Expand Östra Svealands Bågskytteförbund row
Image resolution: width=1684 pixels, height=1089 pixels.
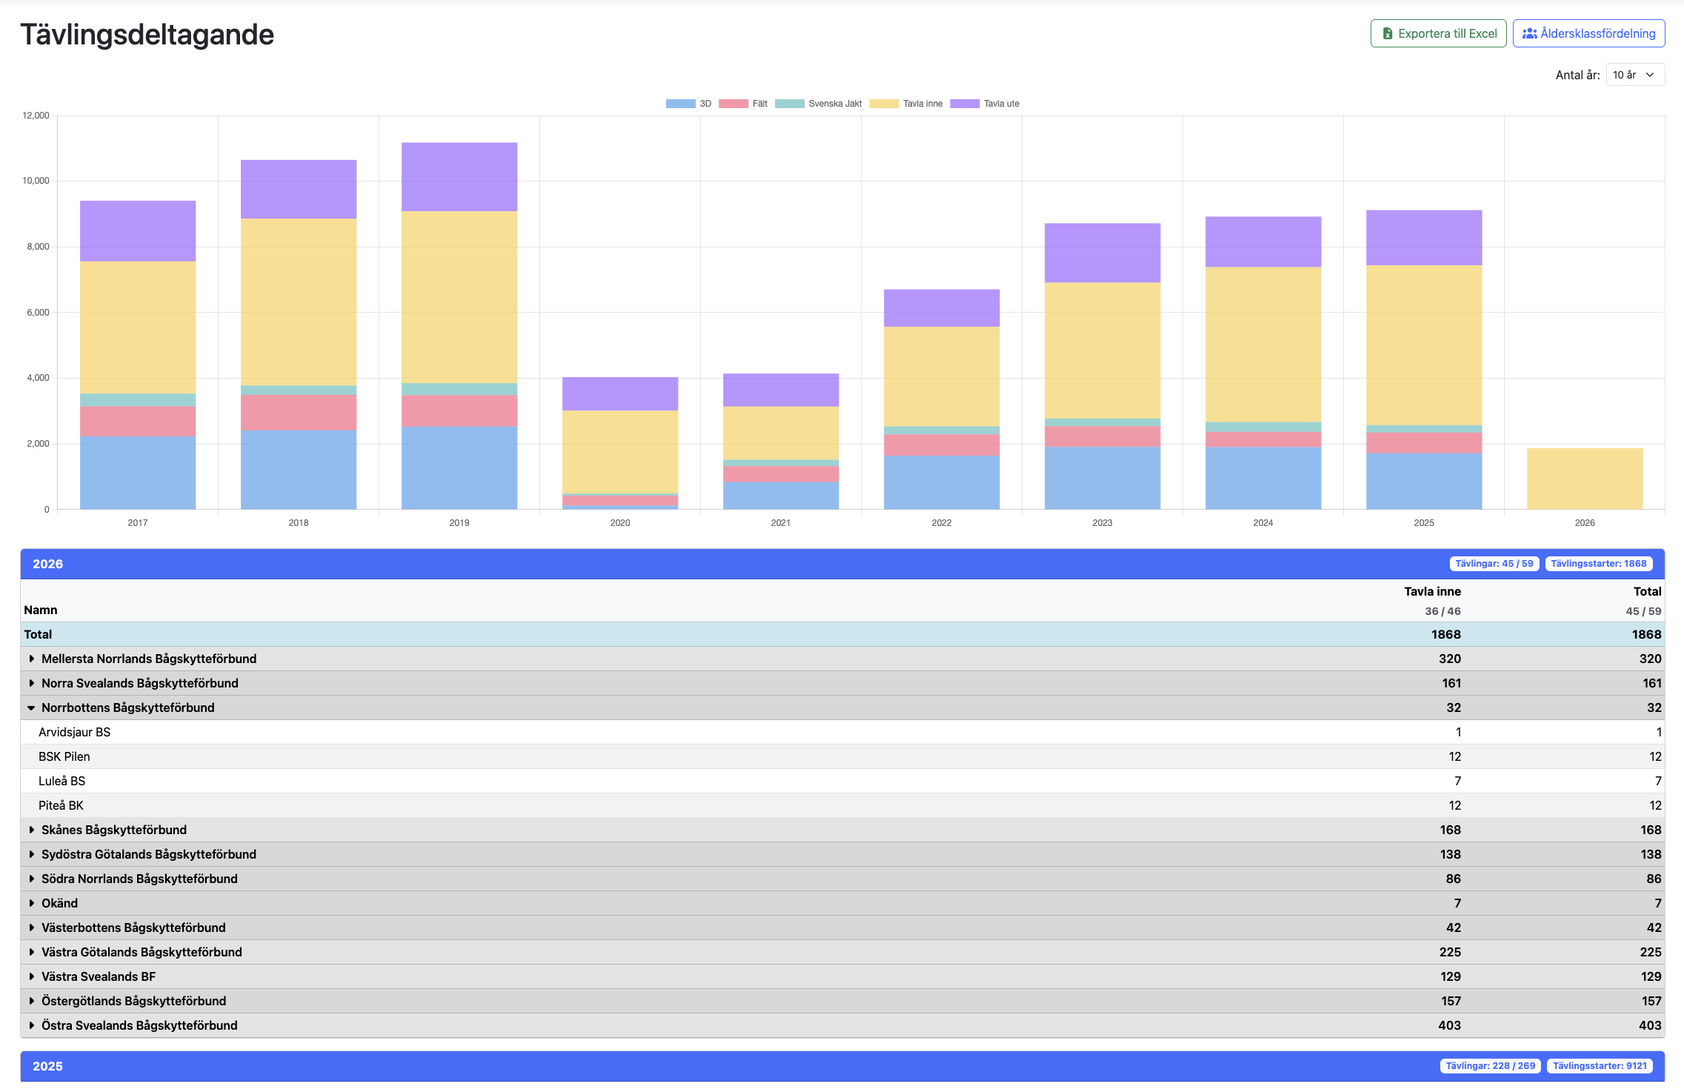coord(32,1025)
